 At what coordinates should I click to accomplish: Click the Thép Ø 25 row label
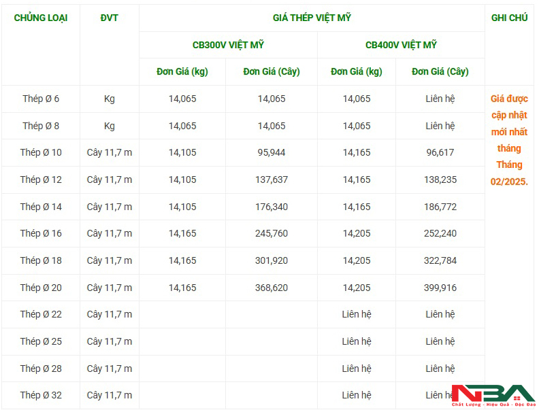(x=41, y=341)
